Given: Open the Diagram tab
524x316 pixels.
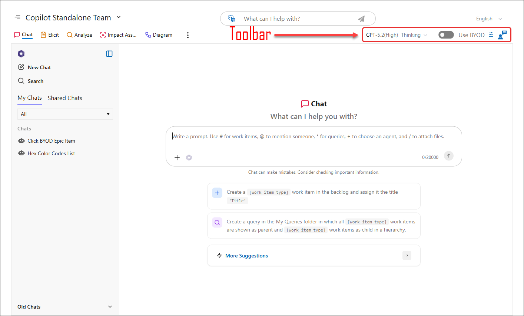Looking at the screenshot, I should pos(159,35).
